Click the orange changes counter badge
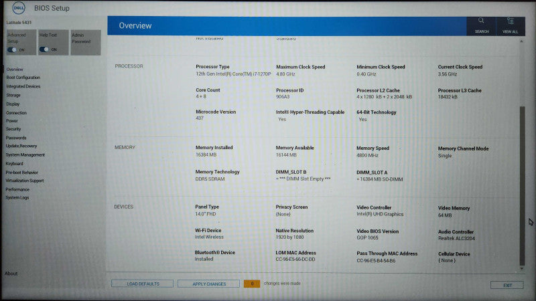 click(x=252, y=284)
